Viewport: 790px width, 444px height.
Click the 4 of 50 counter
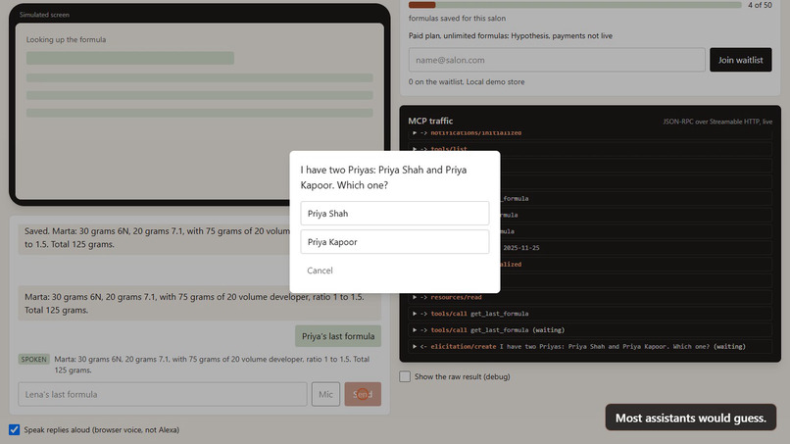point(760,5)
